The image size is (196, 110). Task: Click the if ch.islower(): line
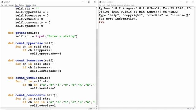coord(37,68)
